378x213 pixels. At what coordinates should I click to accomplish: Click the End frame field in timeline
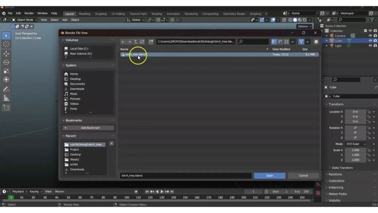(302, 192)
